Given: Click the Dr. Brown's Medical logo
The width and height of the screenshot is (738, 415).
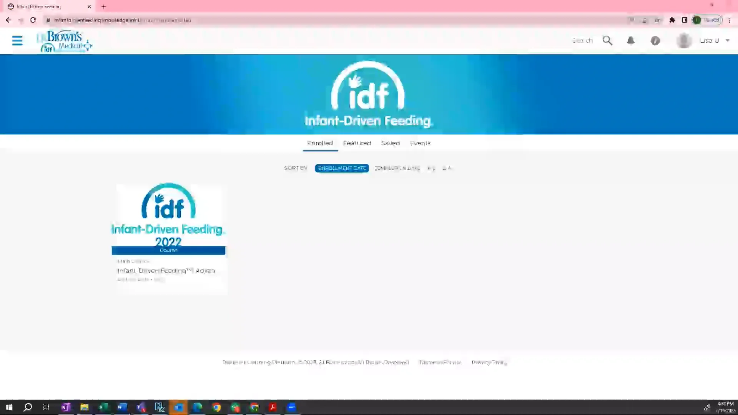Looking at the screenshot, I should [x=65, y=40].
